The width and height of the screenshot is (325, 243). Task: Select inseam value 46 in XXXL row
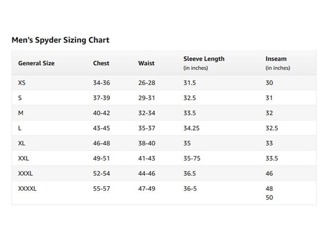point(269,174)
